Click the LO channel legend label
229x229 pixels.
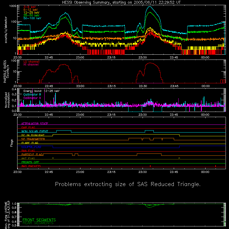pos(31,62)
